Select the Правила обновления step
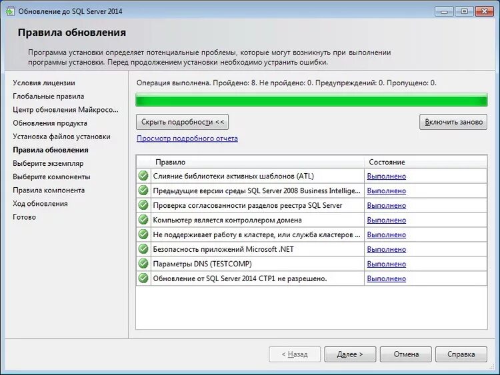Image resolution: width=500 pixels, height=375 pixels. (51, 150)
